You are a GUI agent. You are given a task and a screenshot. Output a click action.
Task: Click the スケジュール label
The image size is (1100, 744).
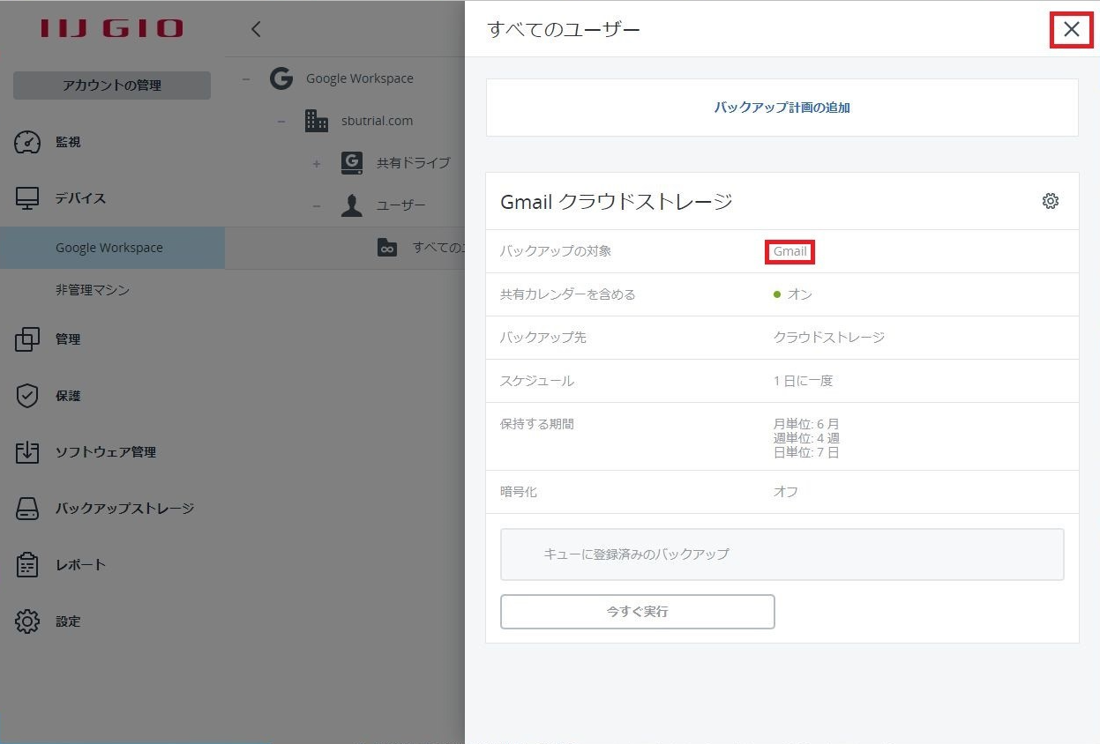click(x=537, y=381)
